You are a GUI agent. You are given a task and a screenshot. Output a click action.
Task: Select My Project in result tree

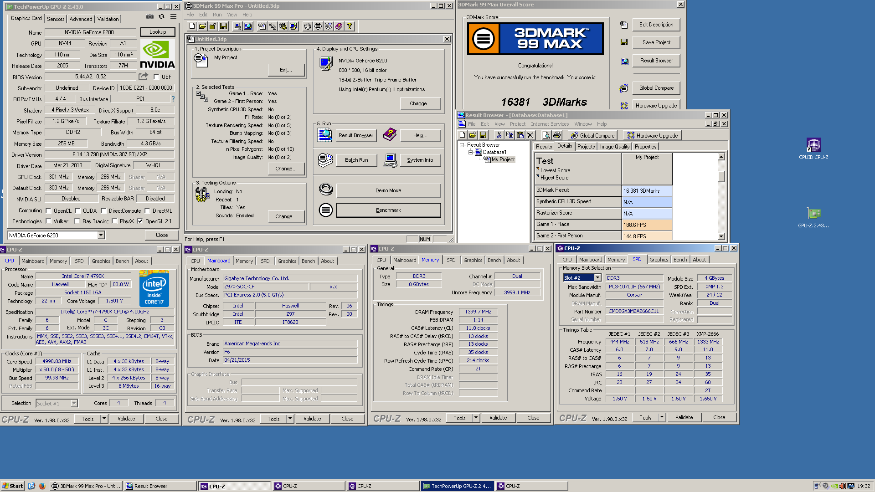point(503,159)
